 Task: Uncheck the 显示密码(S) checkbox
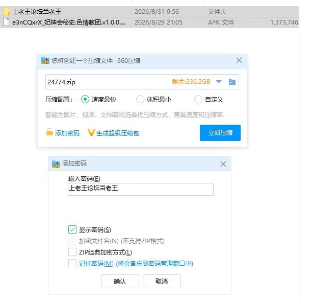click(x=72, y=229)
